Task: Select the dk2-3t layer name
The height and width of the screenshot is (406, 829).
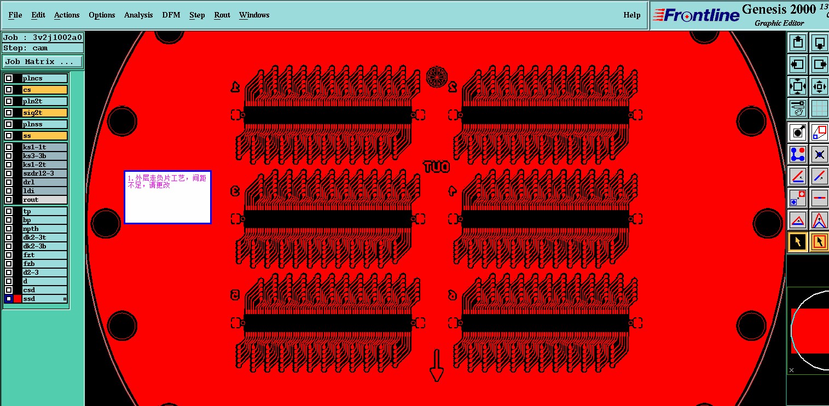Action: click(44, 237)
